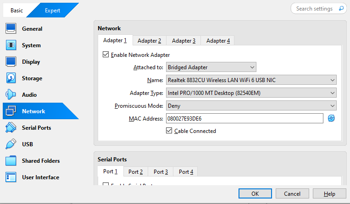Open Storage settings via disk icon
The height and width of the screenshot is (204, 350).
click(x=11, y=78)
